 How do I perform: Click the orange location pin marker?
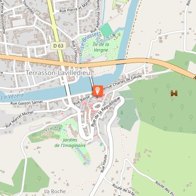98,91
